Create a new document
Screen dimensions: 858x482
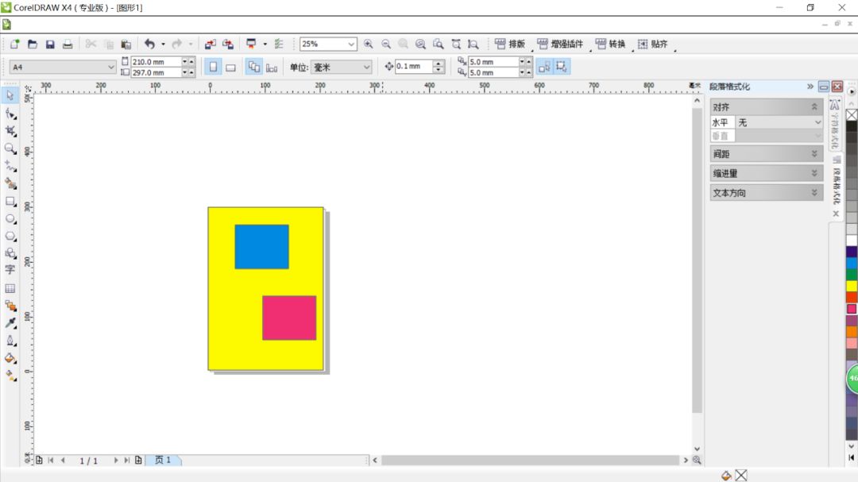pyautogui.click(x=15, y=44)
